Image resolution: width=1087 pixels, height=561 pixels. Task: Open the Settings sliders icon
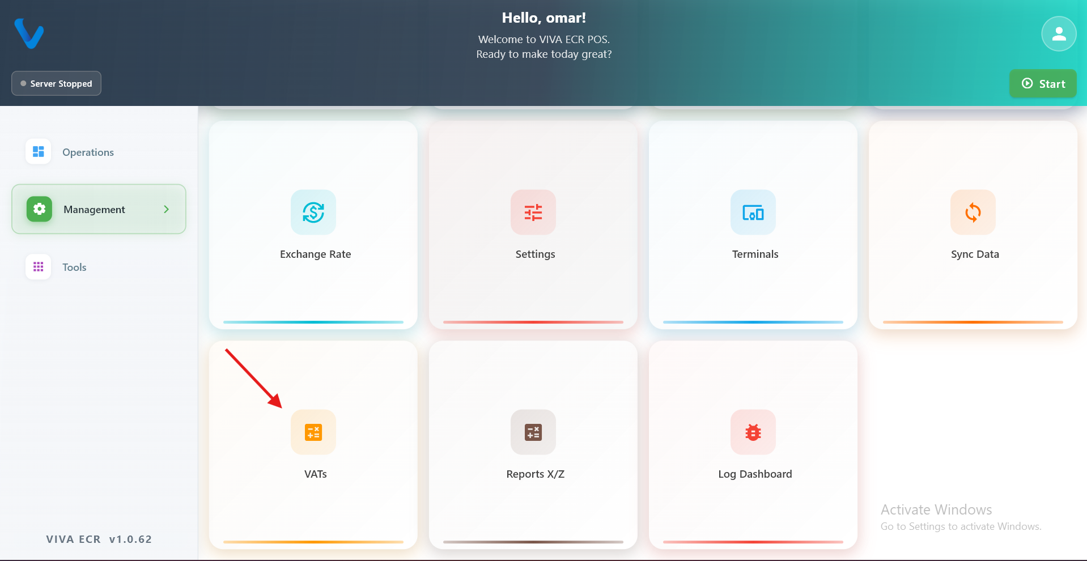click(533, 212)
